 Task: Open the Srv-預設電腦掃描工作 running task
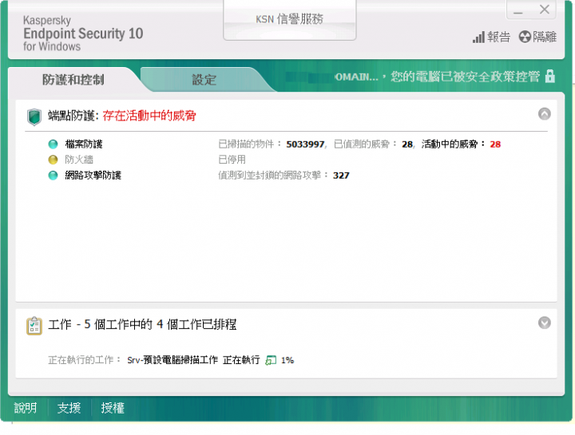172,360
